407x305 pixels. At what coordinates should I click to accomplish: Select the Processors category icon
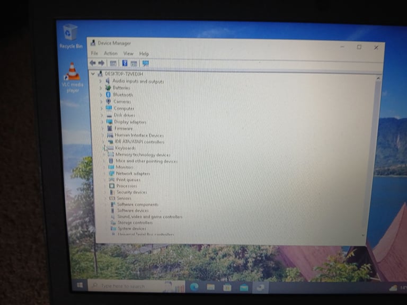(112, 186)
